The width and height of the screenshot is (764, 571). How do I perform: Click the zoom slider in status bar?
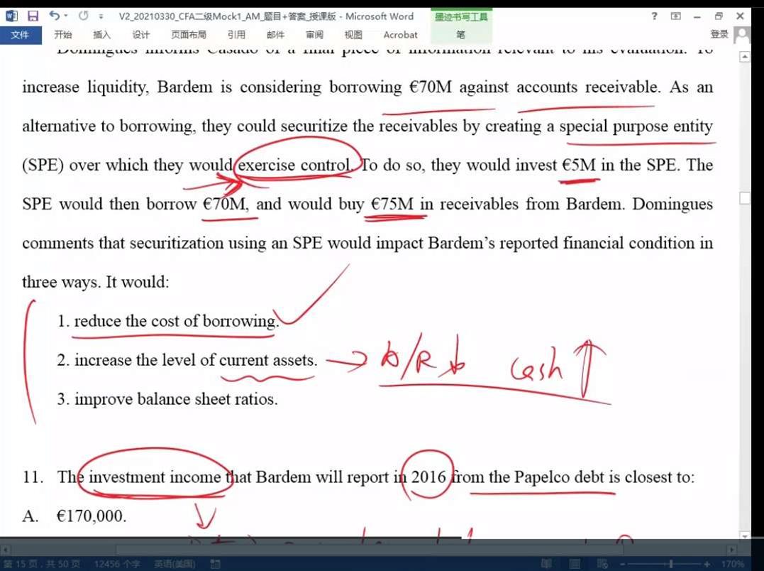point(670,564)
